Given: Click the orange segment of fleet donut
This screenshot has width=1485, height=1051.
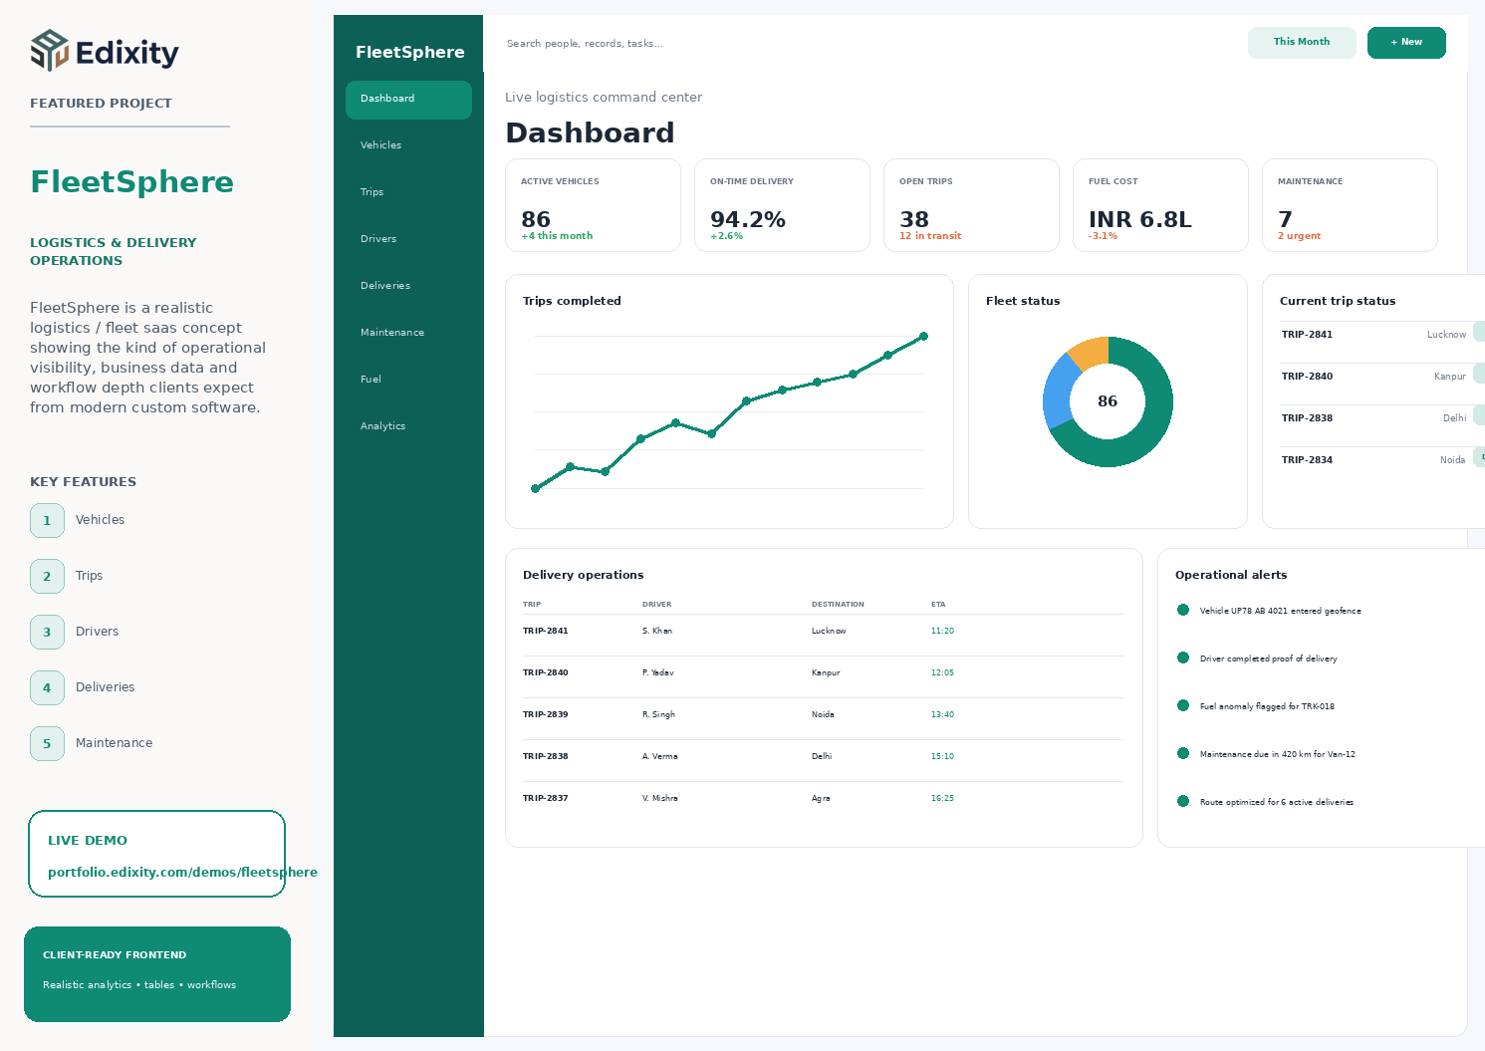Looking at the screenshot, I should (1091, 352).
